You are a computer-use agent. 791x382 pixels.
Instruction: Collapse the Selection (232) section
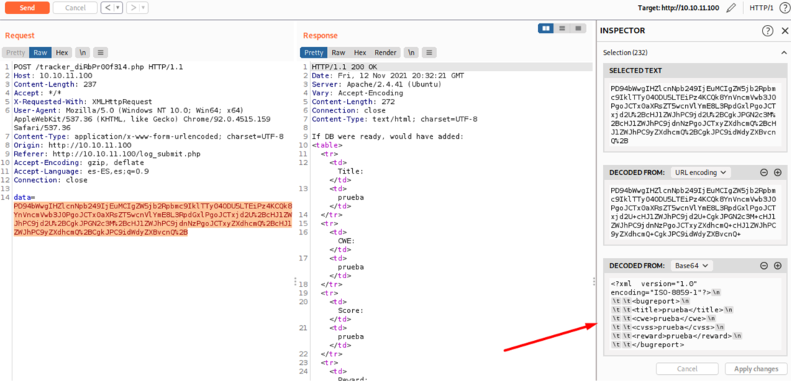coord(784,53)
